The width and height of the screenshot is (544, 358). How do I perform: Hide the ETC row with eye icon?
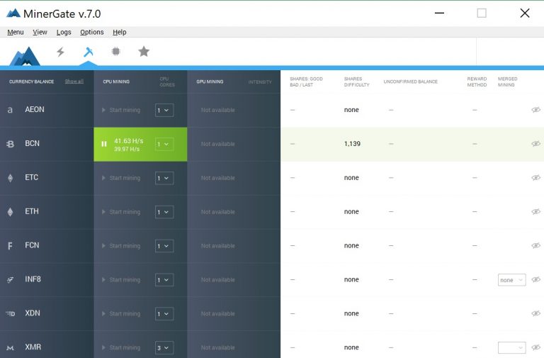[535, 177]
